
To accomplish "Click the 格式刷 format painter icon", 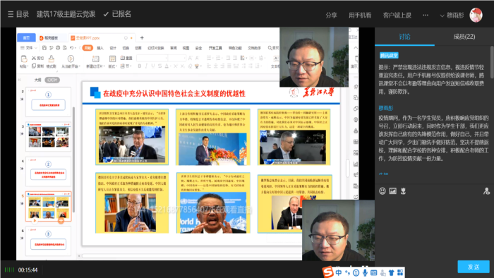I will click(51, 59).
